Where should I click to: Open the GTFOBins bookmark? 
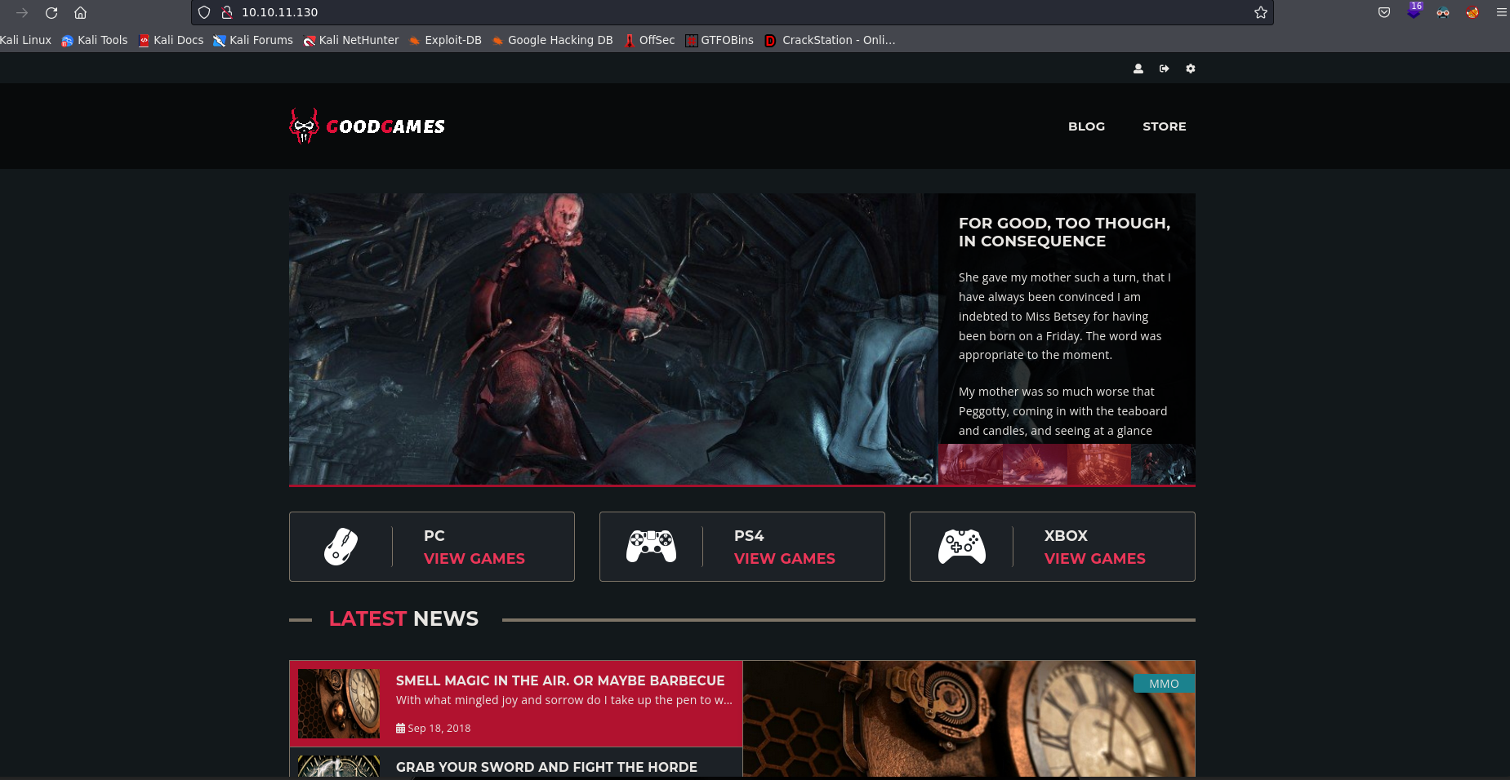719,40
